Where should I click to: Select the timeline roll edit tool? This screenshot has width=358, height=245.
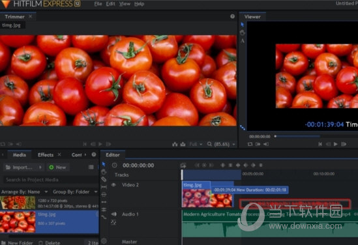pyautogui.click(x=104, y=210)
